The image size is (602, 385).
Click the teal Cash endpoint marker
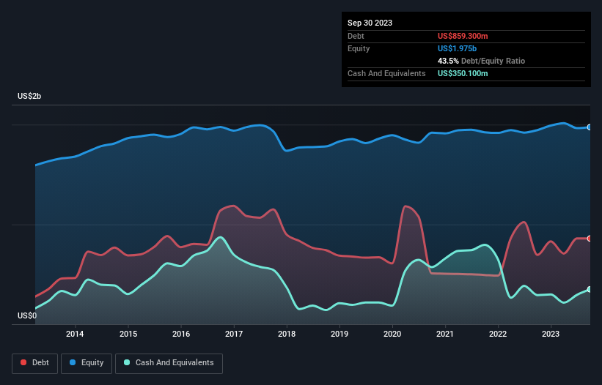(590, 289)
